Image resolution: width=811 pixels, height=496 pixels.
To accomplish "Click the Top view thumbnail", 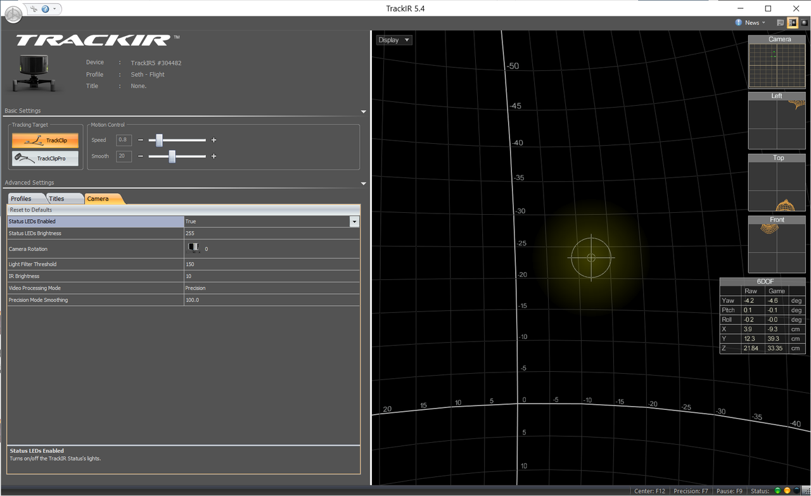I will click(777, 182).
